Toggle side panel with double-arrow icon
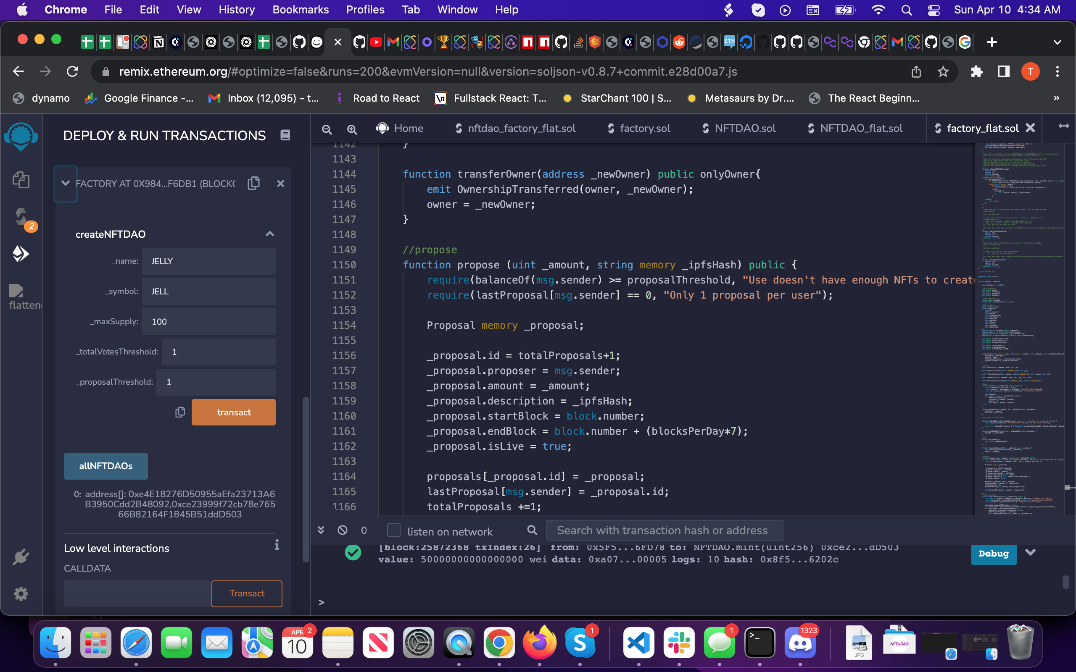Screen dimensions: 1076x672 click(1063, 126)
